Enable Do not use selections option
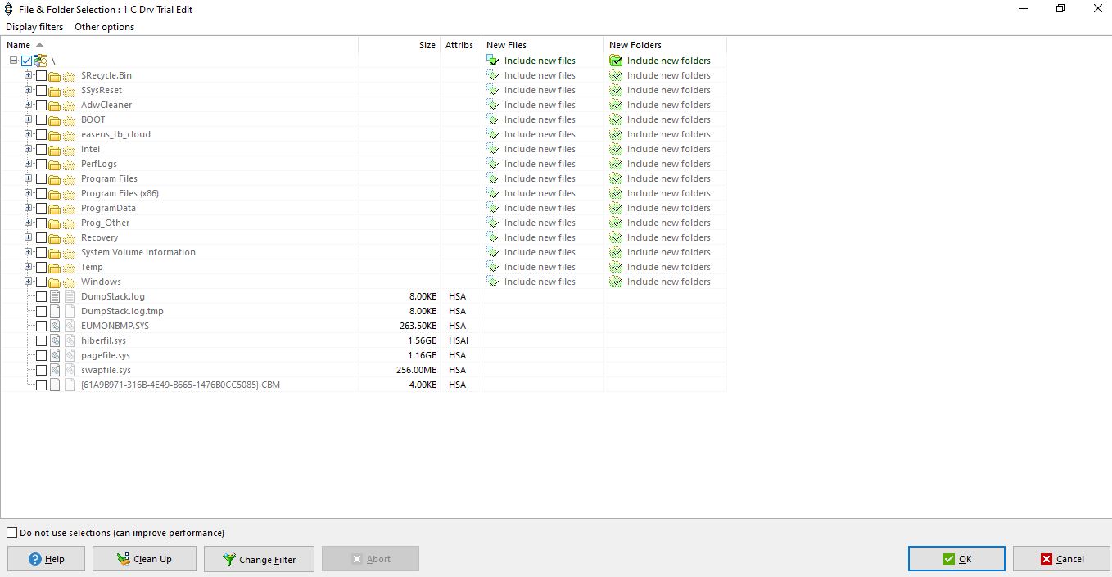The width and height of the screenshot is (1112, 577). 11,533
